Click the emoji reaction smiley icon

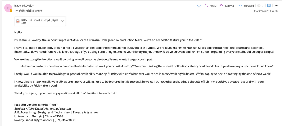coord(199,5)
